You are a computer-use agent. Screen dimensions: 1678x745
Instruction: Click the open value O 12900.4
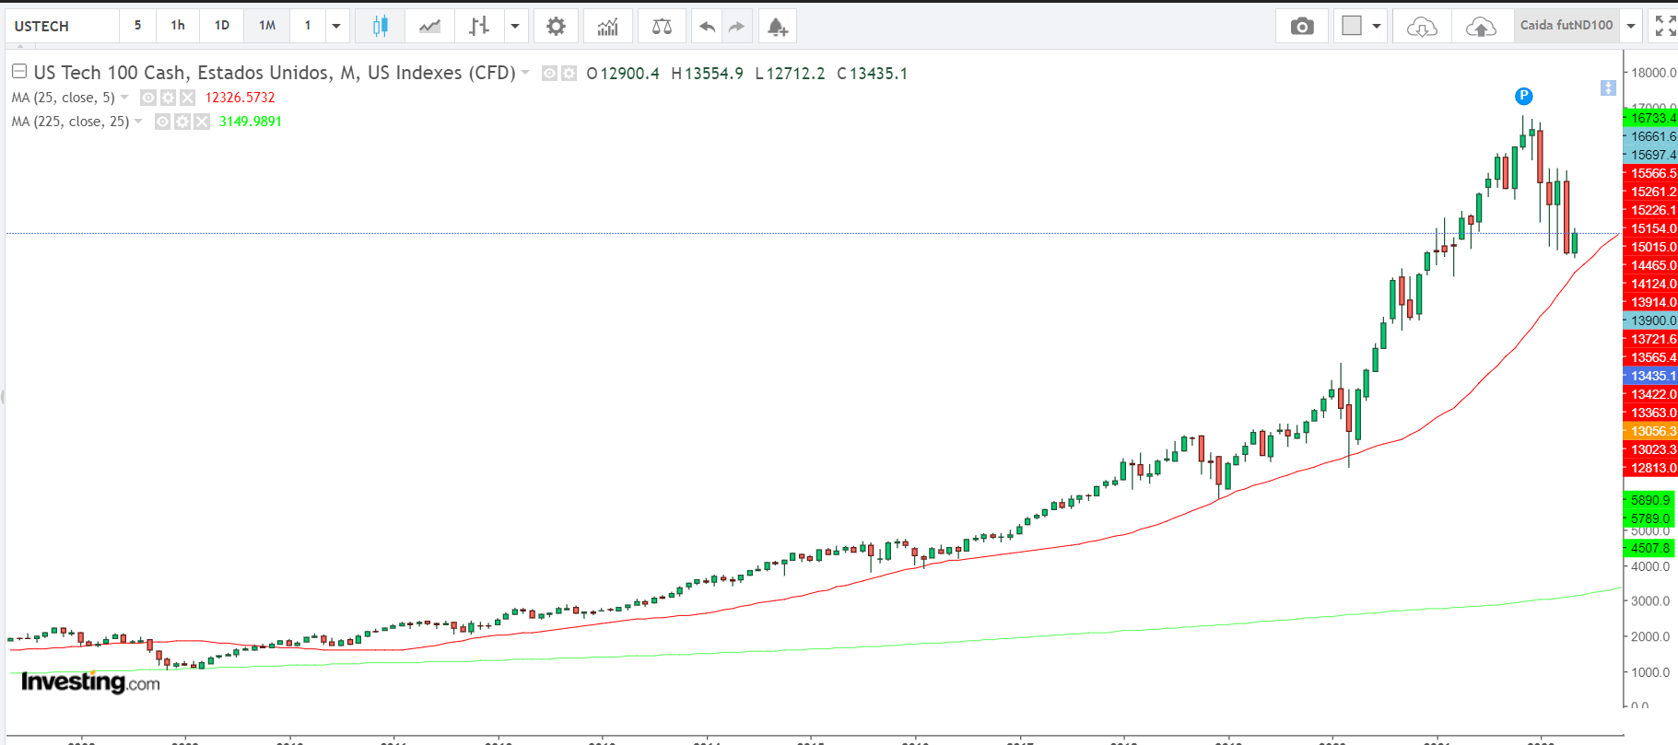[623, 74]
